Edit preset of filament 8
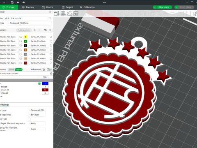 51,50
